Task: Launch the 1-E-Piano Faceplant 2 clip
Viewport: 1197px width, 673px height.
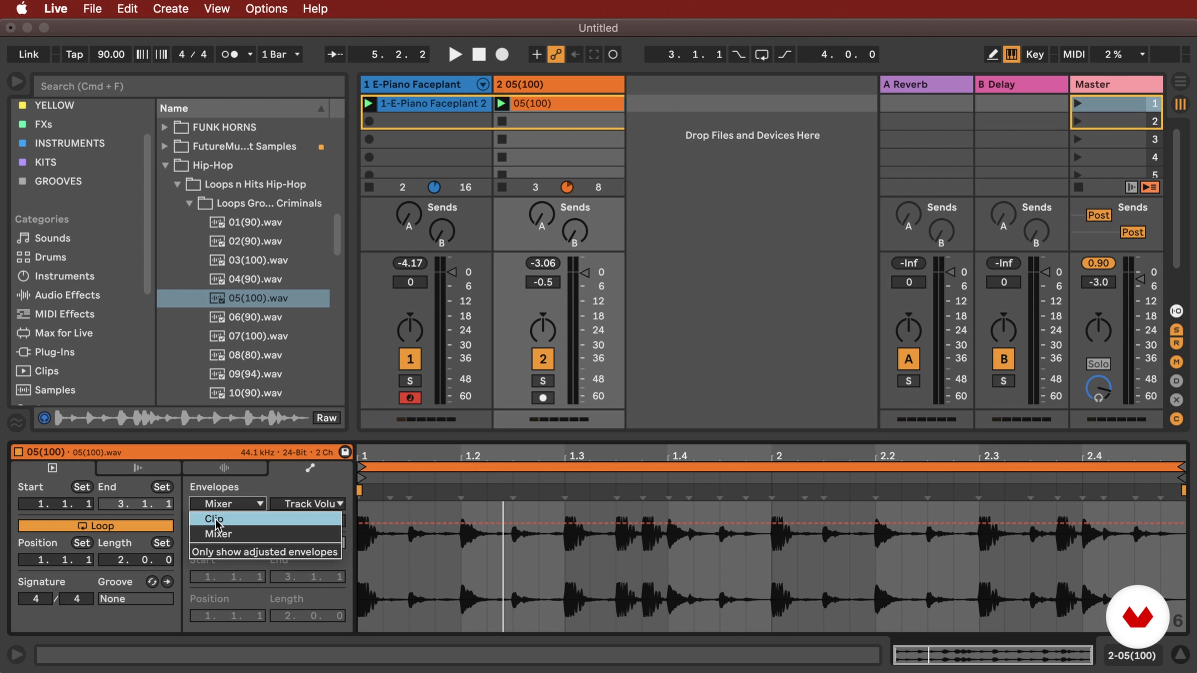Action: [x=368, y=103]
